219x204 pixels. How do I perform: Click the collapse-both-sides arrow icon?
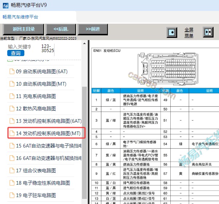click(x=208, y=32)
